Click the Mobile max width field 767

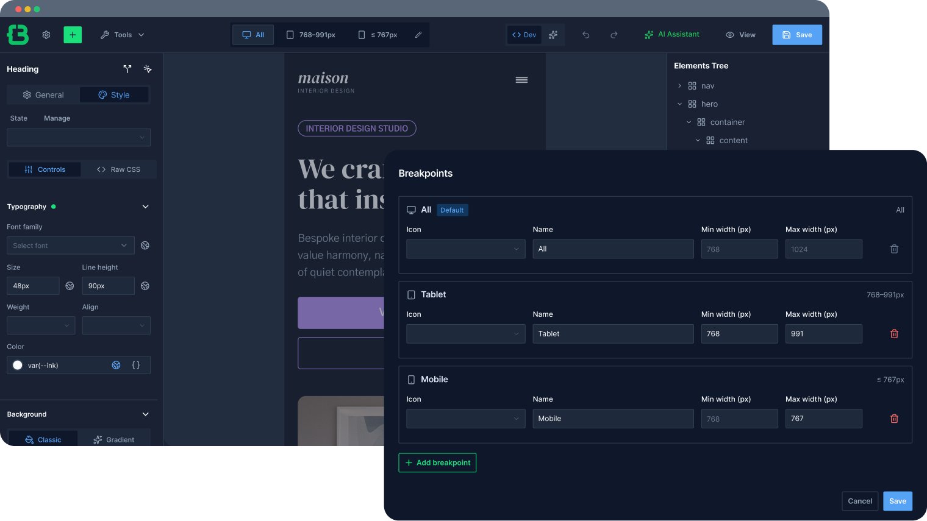click(x=823, y=419)
